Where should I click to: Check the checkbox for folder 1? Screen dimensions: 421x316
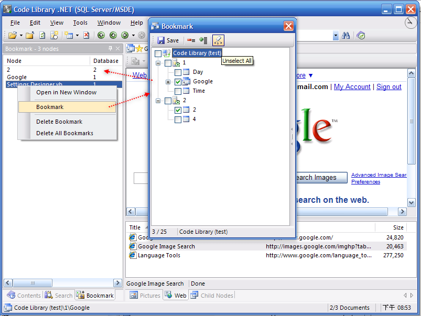click(168, 63)
